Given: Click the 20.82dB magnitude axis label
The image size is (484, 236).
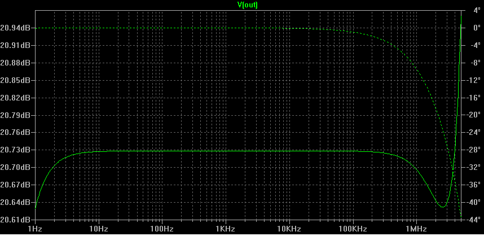Looking at the screenshot, I should (x=15, y=98).
